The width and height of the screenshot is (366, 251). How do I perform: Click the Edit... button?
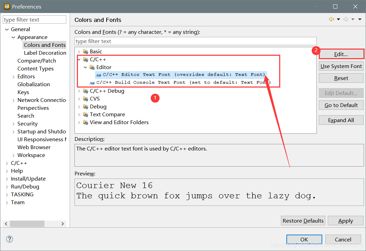pyautogui.click(x=341, y=54)
